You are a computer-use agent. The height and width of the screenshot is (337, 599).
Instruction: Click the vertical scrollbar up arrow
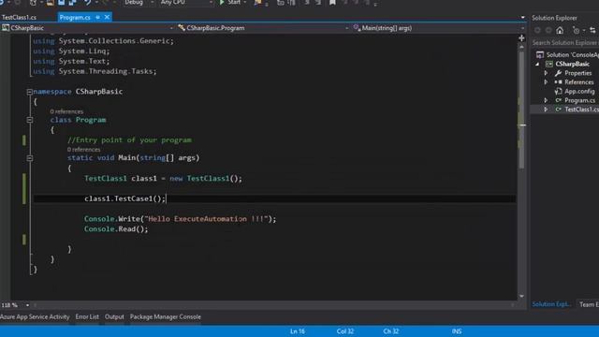pyautogui.click(x=521, y=46)
